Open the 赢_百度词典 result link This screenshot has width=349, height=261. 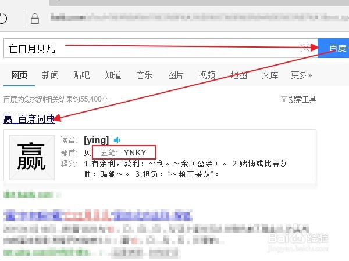pyautogui.click(x=29, y=119)
